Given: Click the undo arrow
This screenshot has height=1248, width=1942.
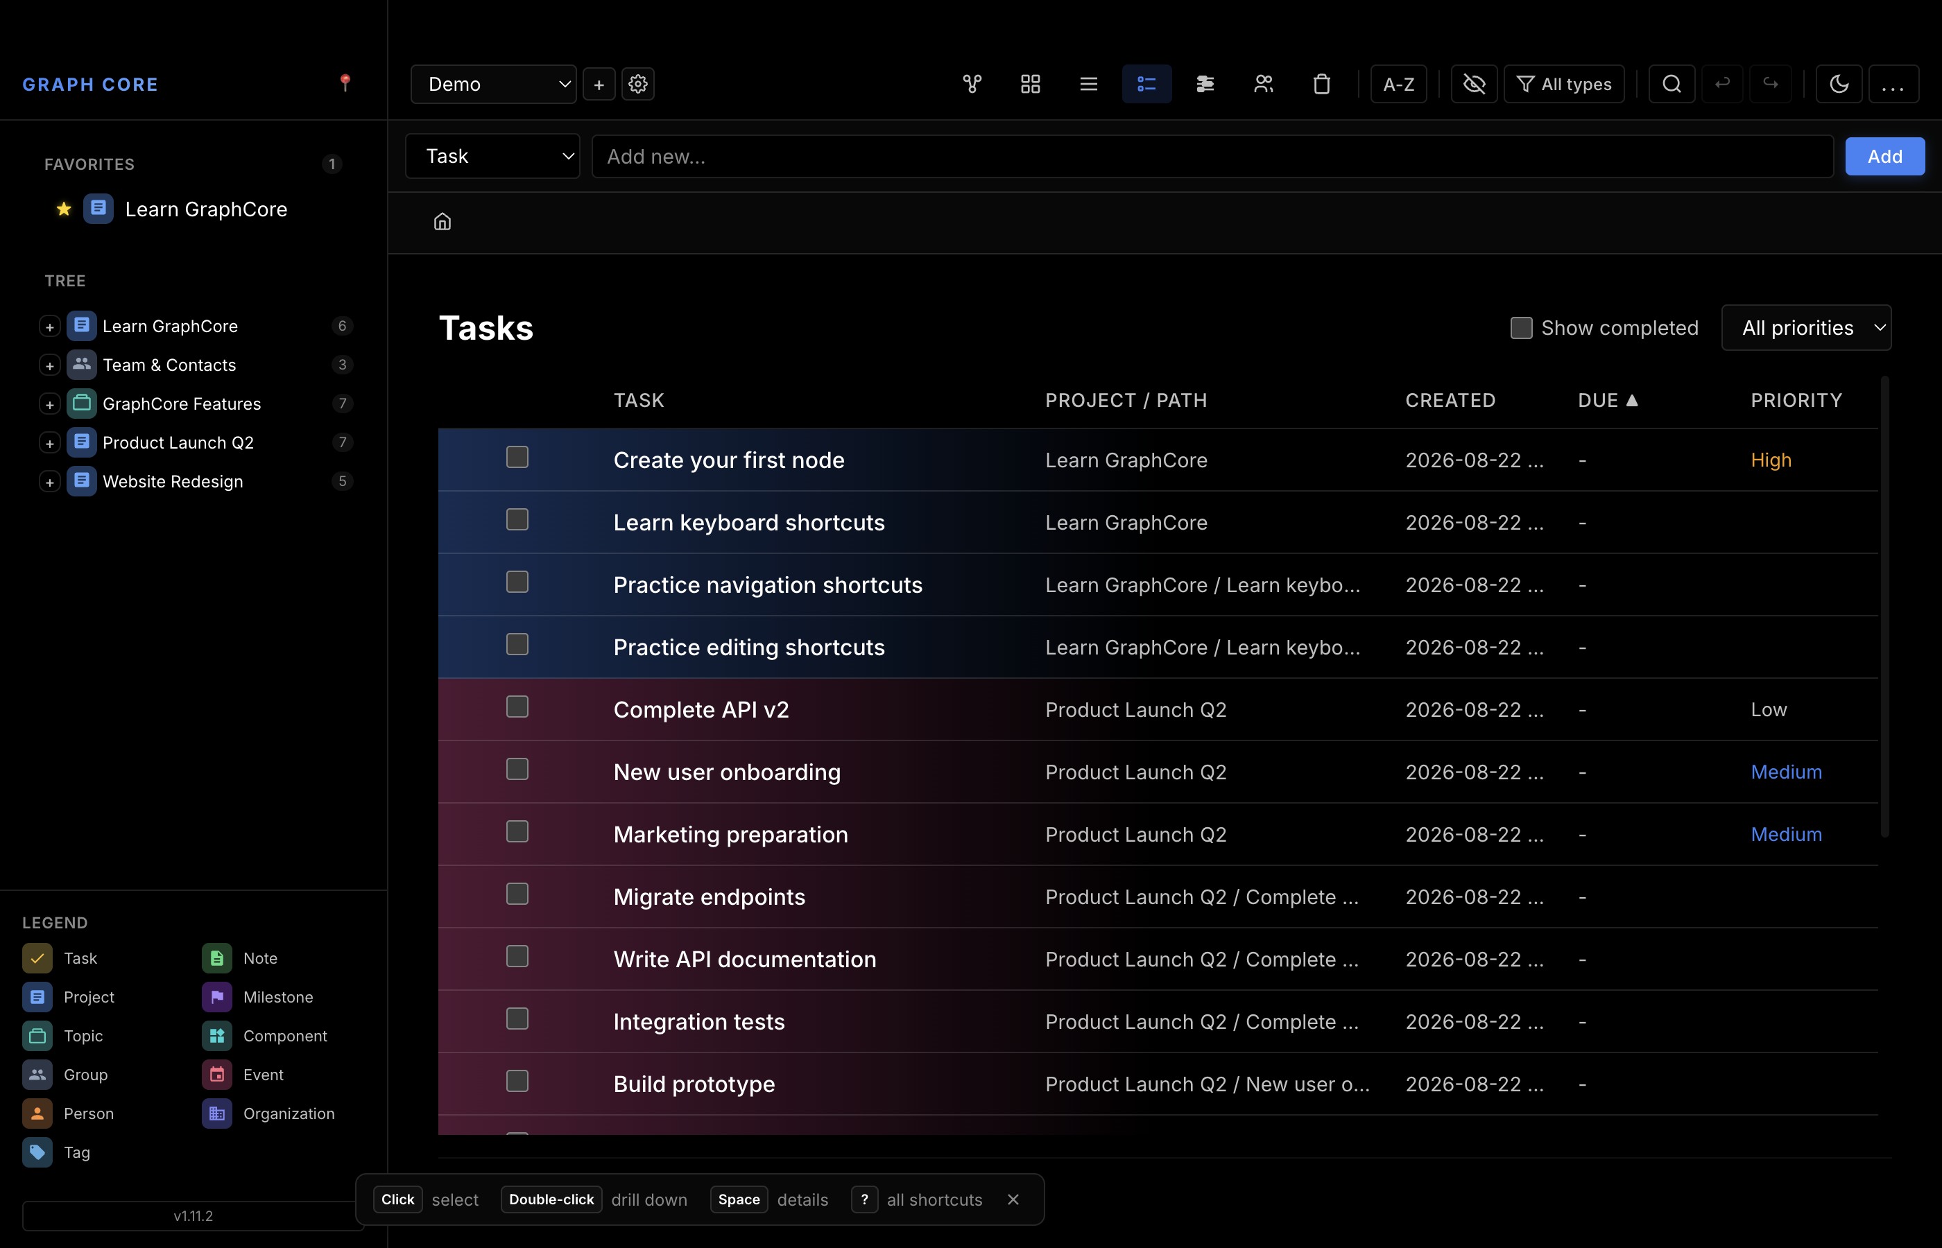Looking at the screenshot, I should [1722, 85].
